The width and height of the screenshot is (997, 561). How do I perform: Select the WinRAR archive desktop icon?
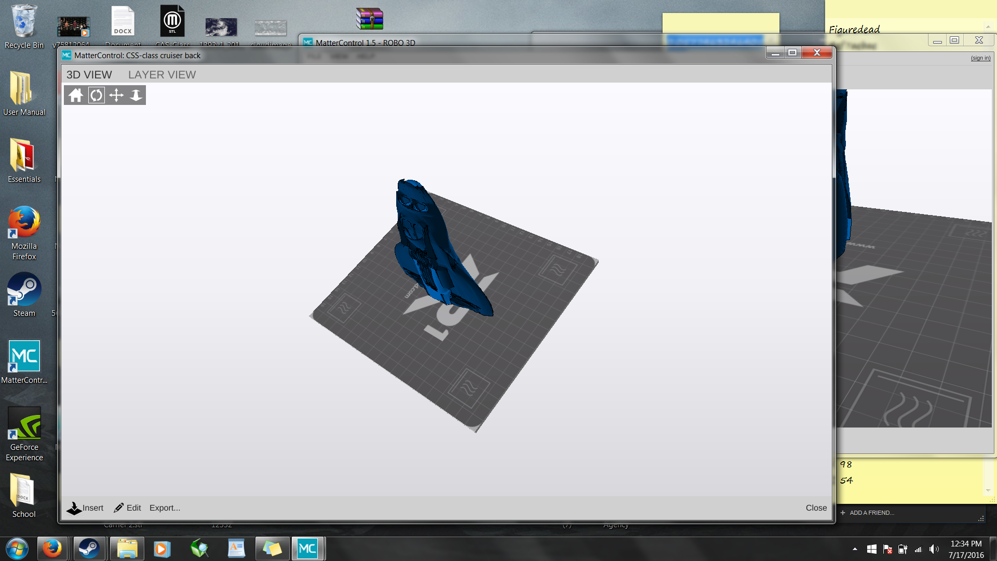tap(370, 19)
